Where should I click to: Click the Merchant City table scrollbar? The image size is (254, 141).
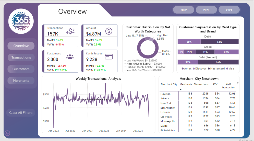238,83
